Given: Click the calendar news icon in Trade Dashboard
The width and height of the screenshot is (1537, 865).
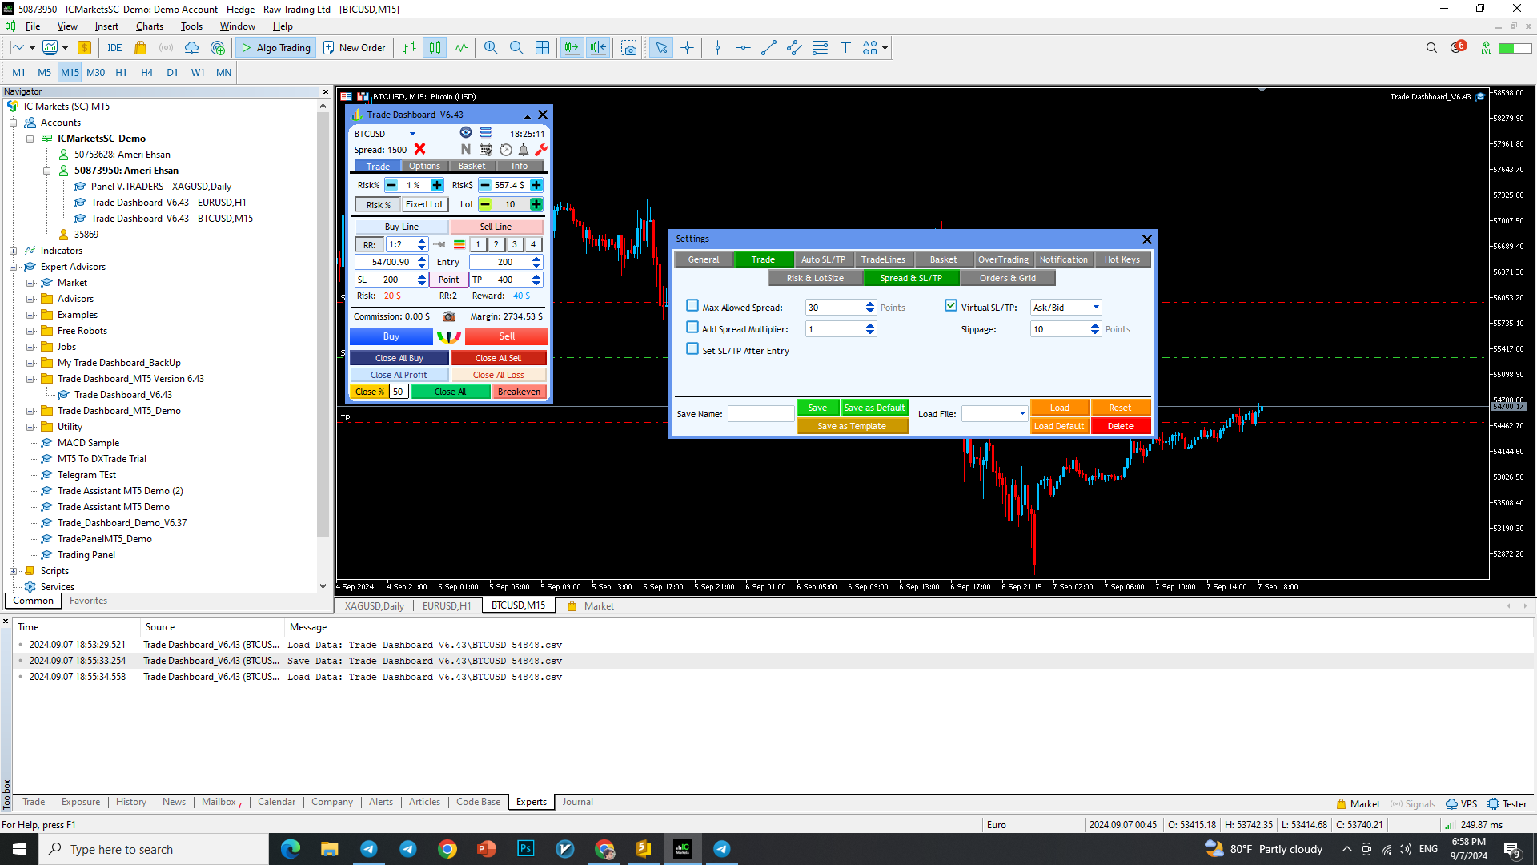Looking at the screenshot, I should pos(486,150).
